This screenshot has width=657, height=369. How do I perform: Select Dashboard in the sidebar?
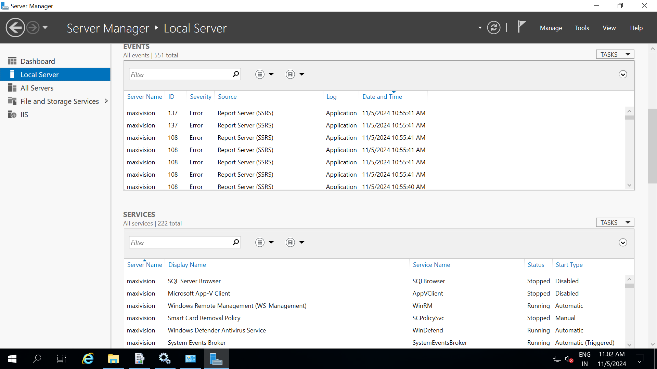(55, 61)
